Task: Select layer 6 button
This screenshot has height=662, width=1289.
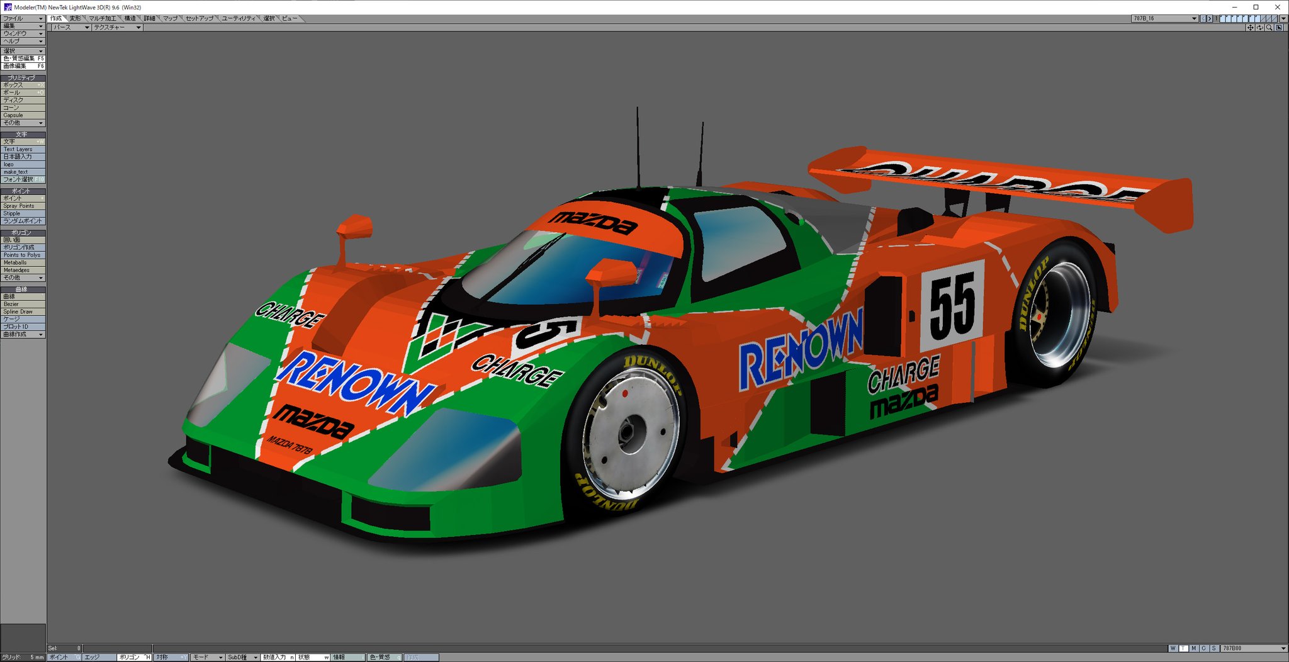Action: (x=1252, y=18)
